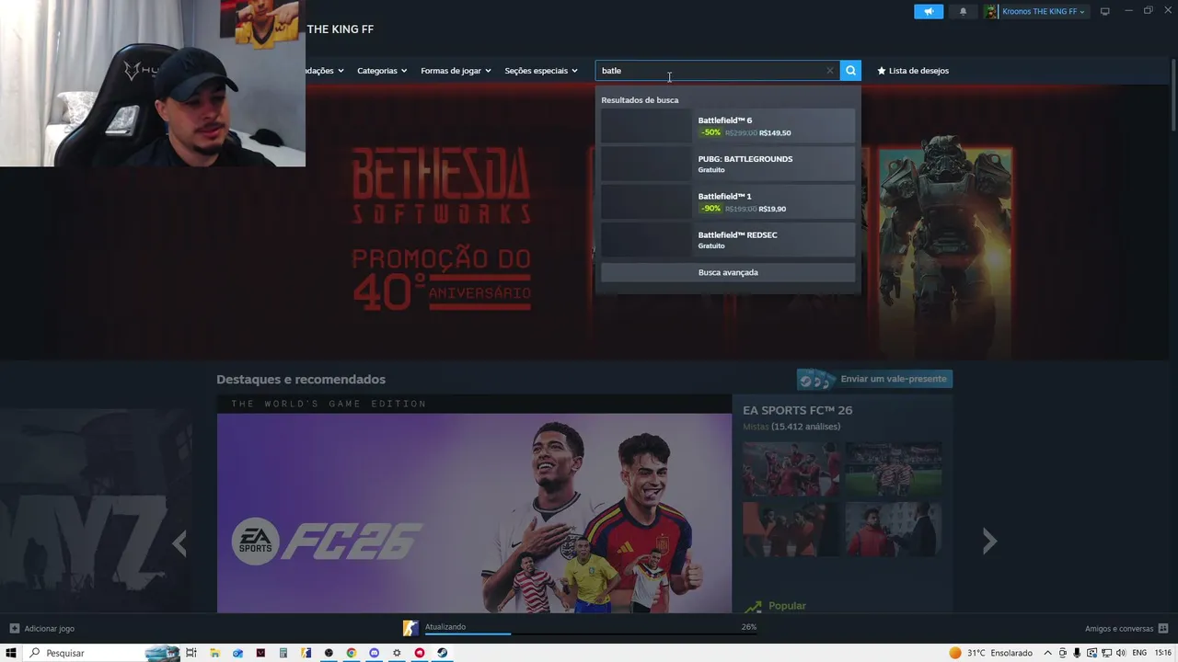Viewport: 1178px width, 662px height.
Task: Click Enviar um vale-presente button
Action: 874,379
